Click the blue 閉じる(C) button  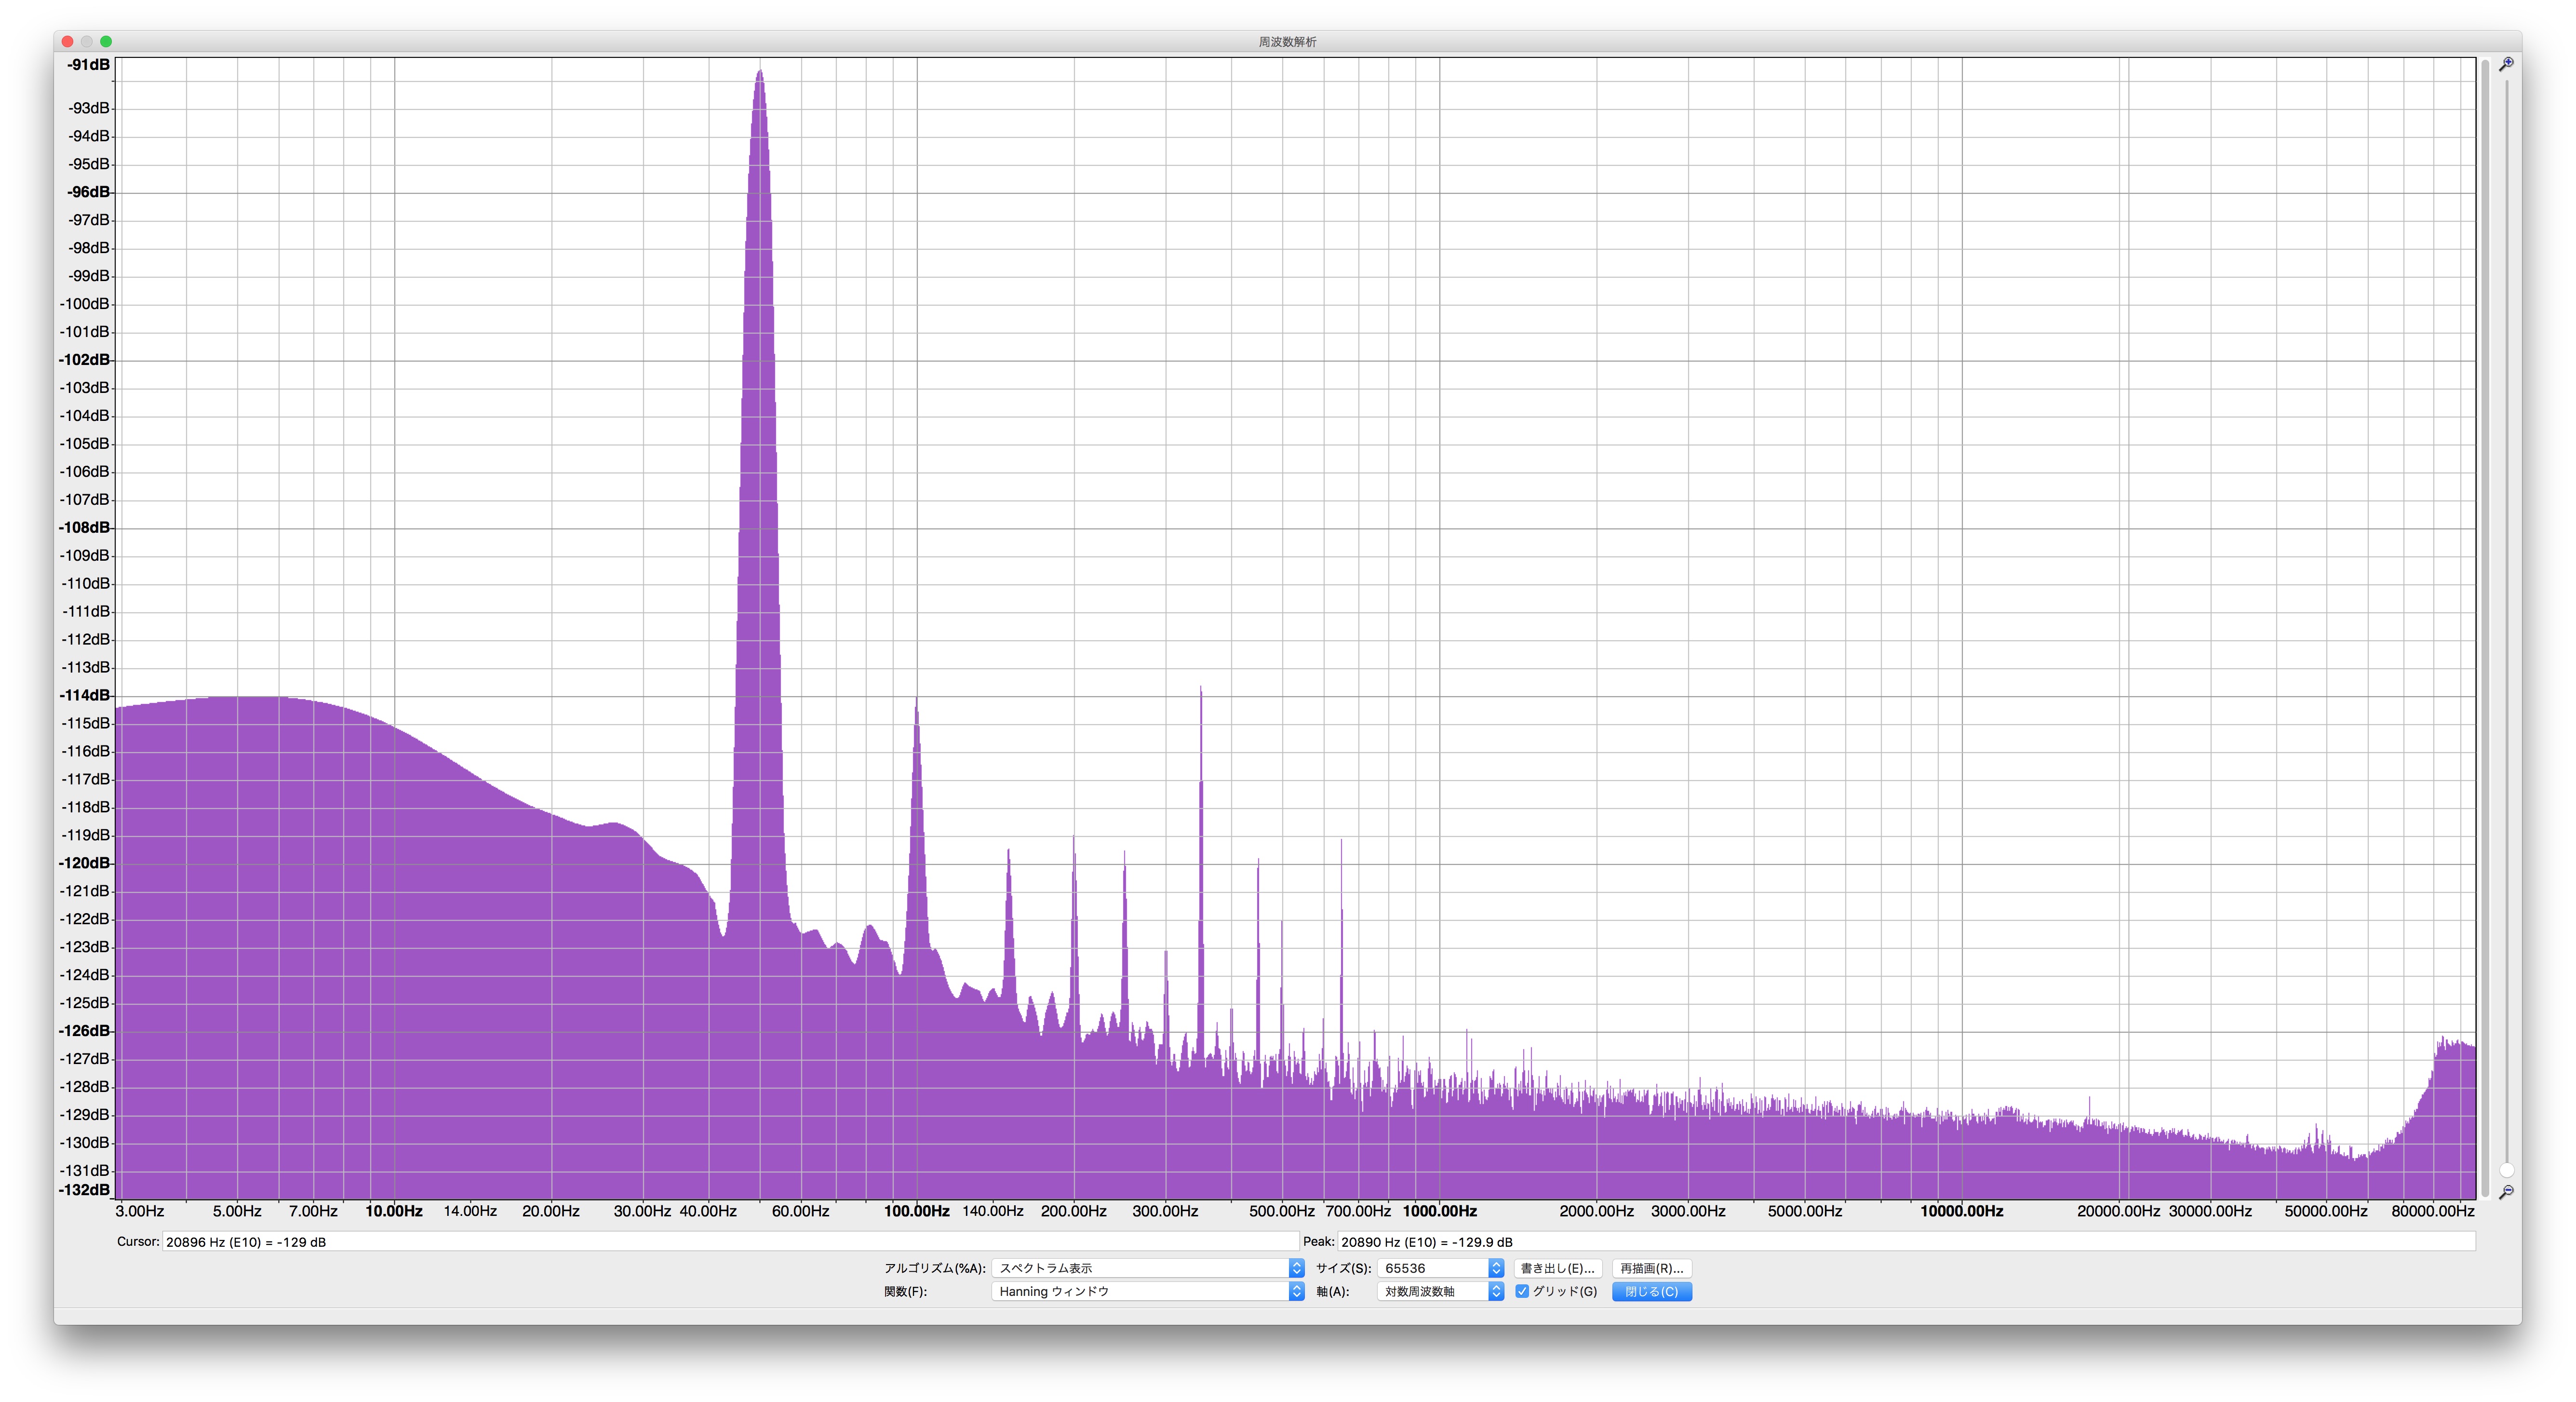point(1652,1292)
